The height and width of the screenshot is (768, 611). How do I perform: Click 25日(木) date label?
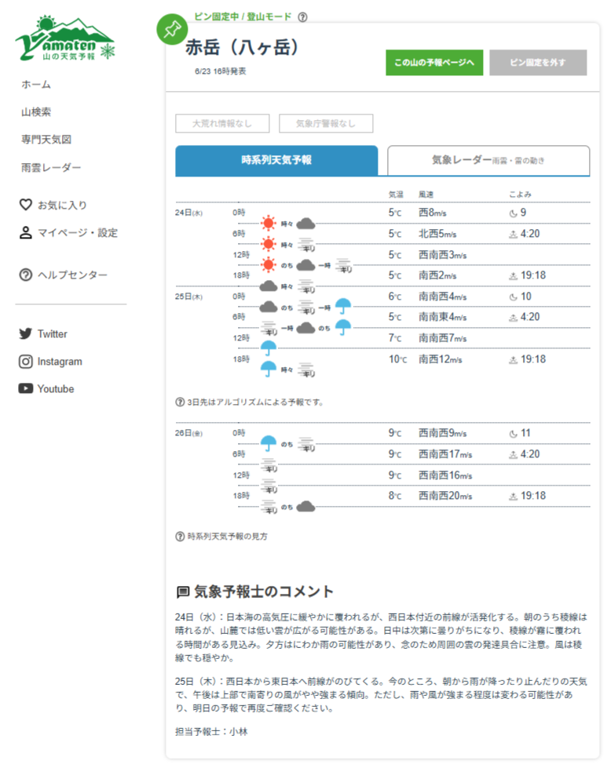[x=188, y=297]
